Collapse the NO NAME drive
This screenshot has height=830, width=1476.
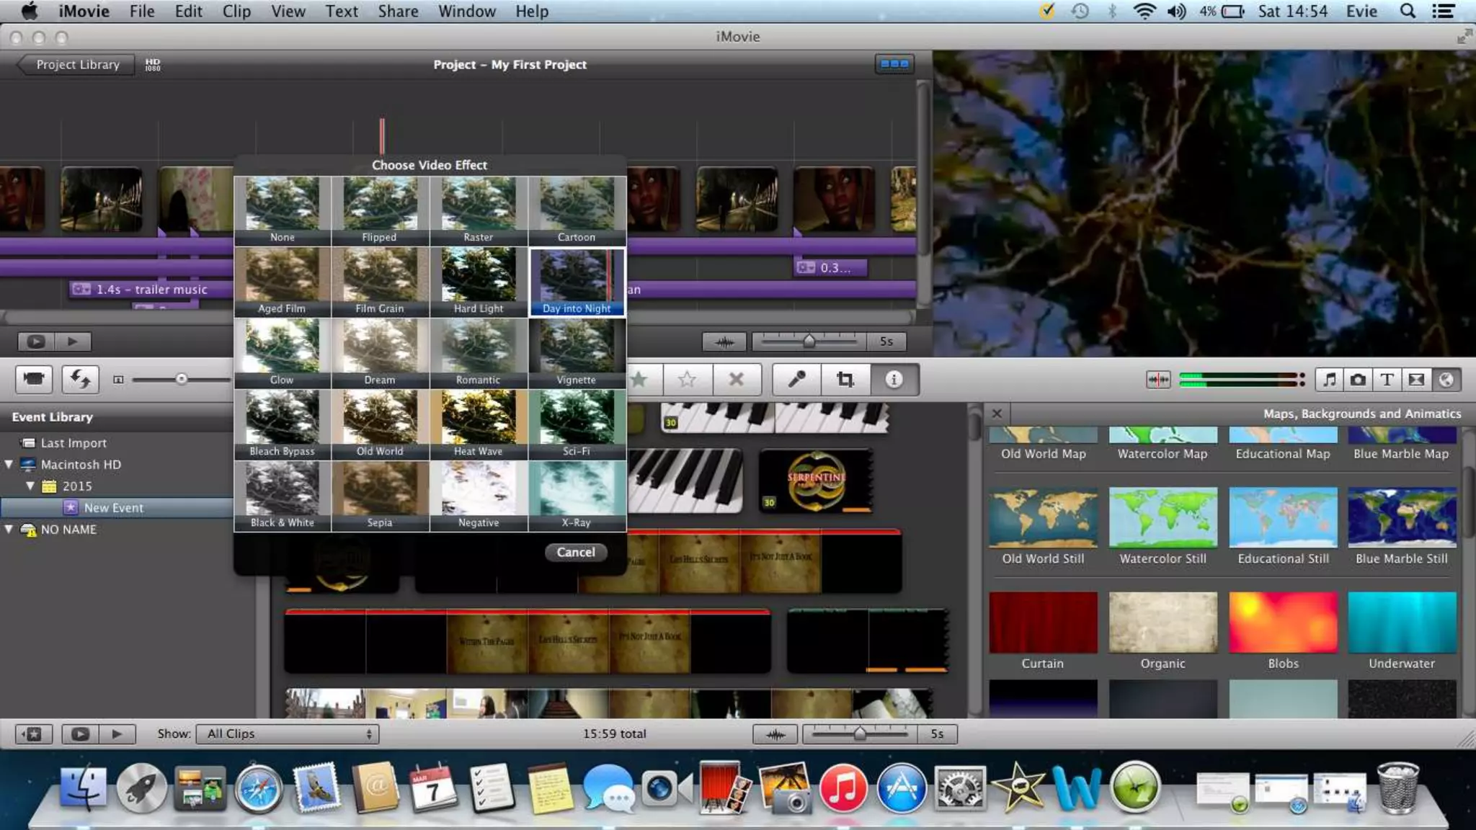pos(9,530)
